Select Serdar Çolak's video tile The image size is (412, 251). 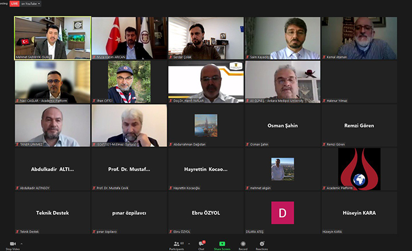[x=206, y=38]
